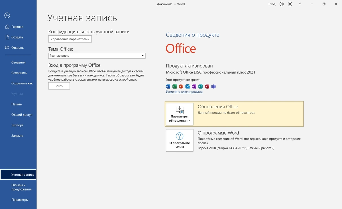Click the Teams app icon in product list
The image size is (342, 209).
[213, 86]
